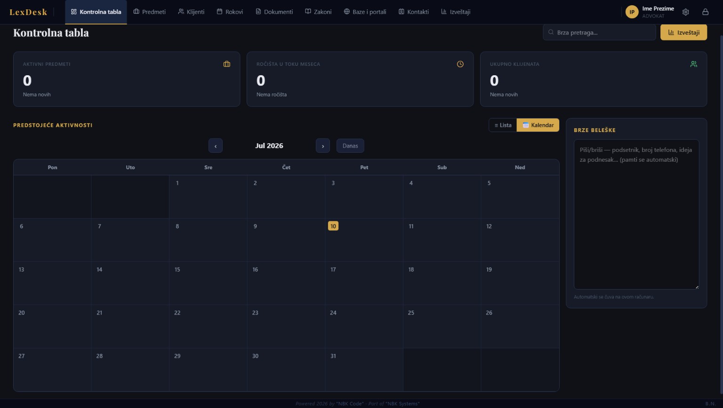
Task: Click the notes textarea resize handle
Action: click(x=697, y=287)
